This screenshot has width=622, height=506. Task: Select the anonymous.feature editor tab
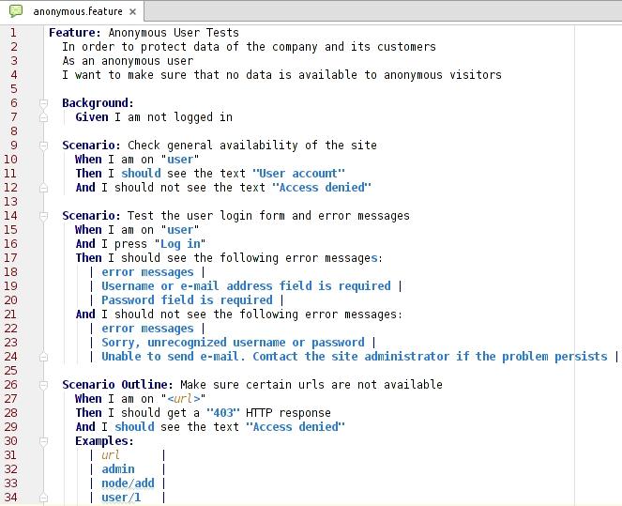[77, 12]
